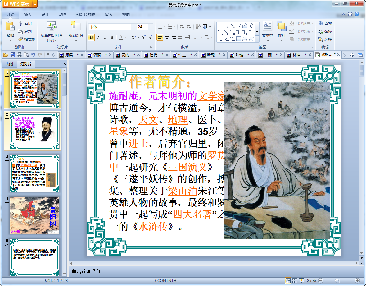366x286 pixels.
Task: Open the 幻灯片放映 ribbon tab
Action: (86, 15)
